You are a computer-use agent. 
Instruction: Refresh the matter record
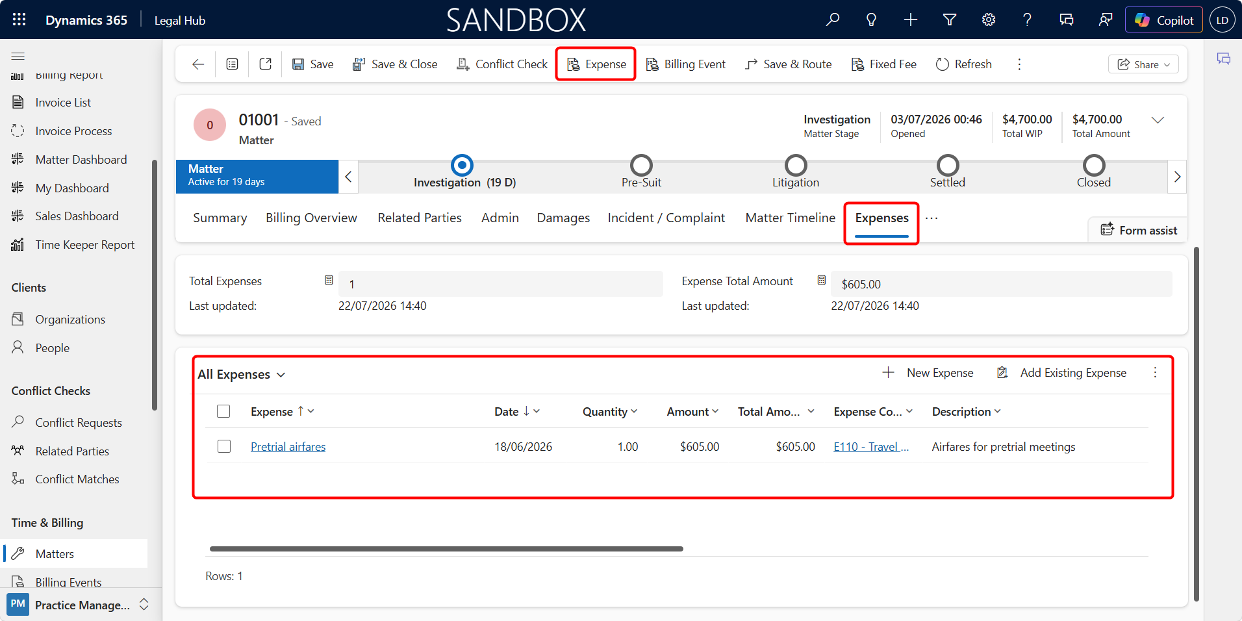964,64
